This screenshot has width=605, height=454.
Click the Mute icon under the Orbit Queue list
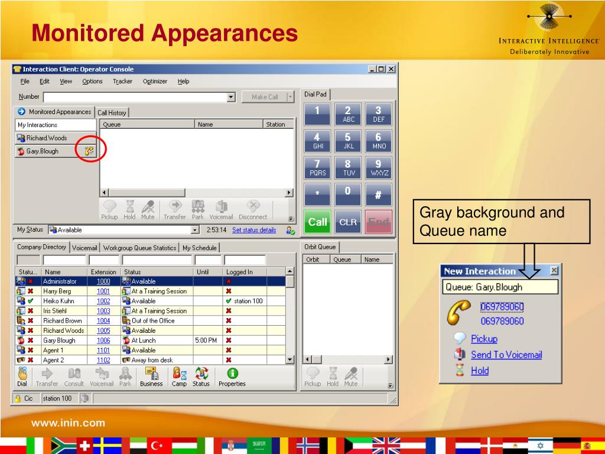pos(351,374)
